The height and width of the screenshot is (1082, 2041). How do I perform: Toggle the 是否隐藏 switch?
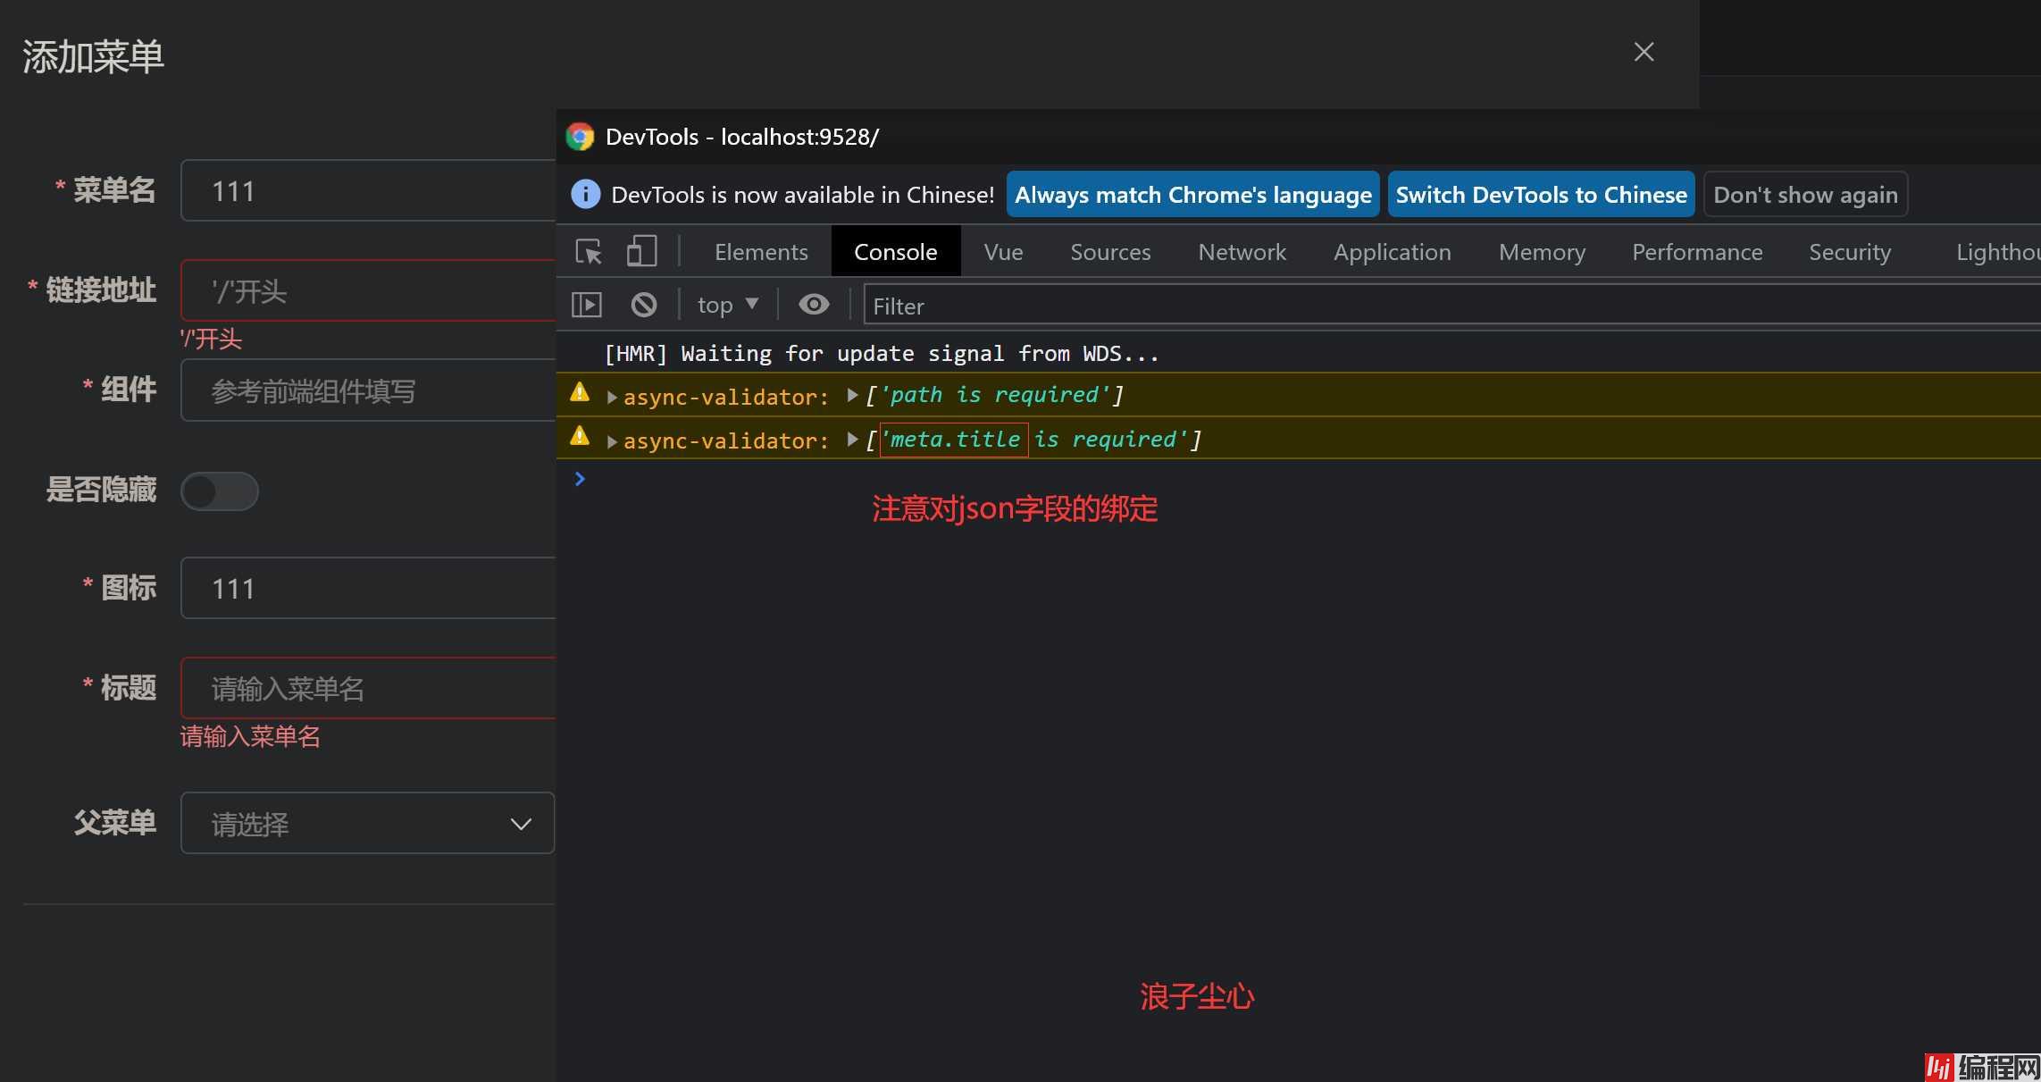point(219,491)
